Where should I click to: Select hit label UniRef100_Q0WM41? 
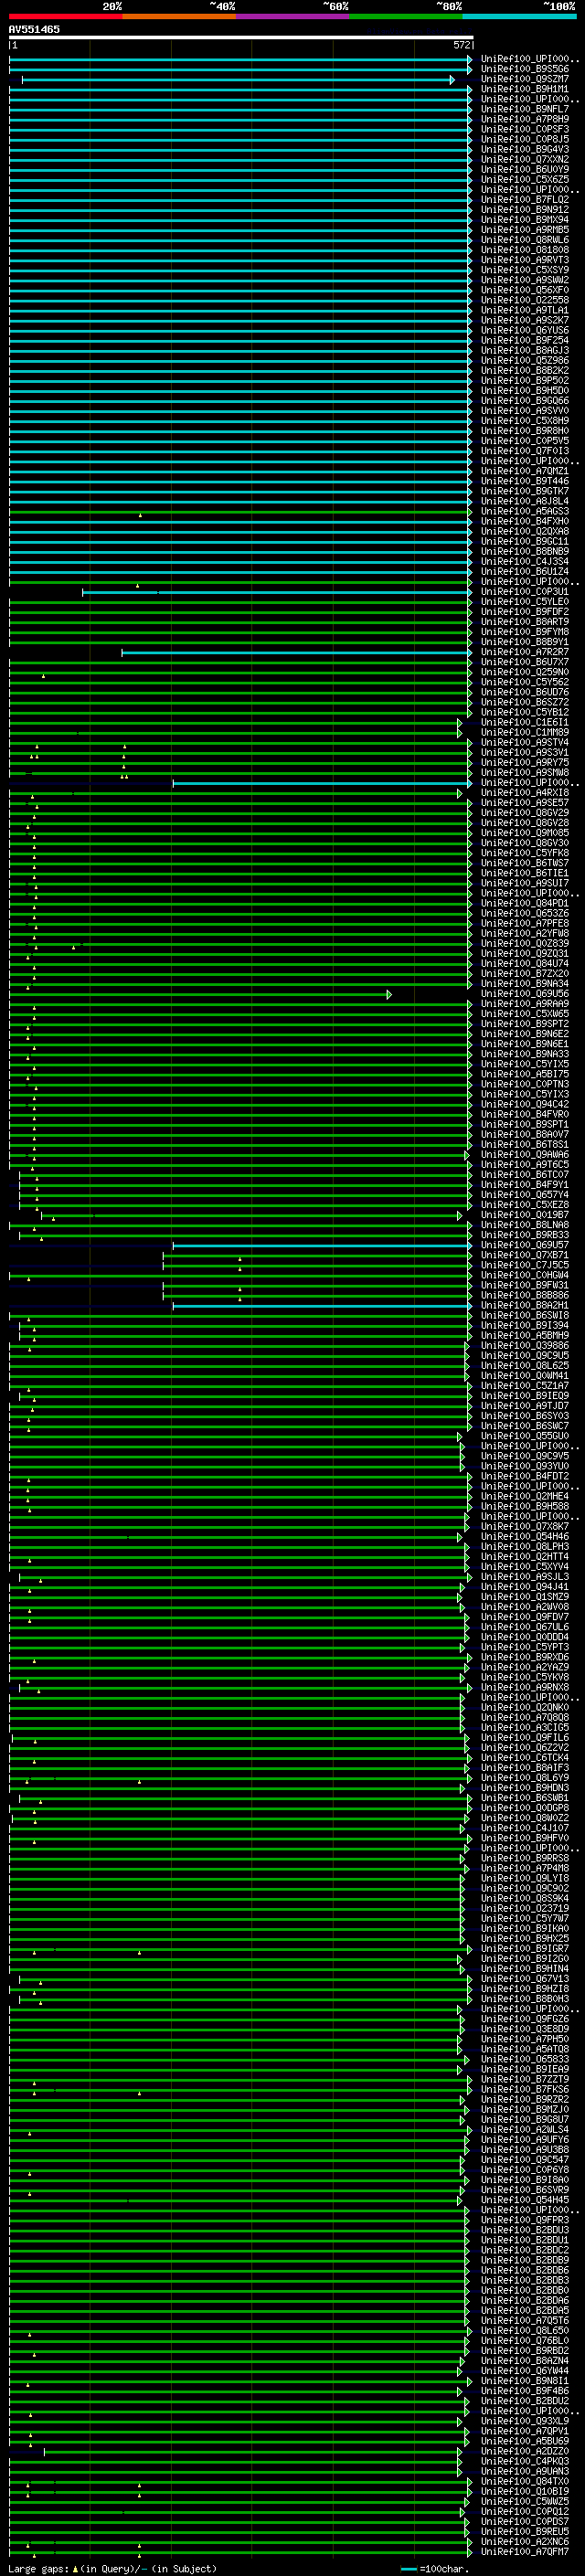(x=525, y=1376)
